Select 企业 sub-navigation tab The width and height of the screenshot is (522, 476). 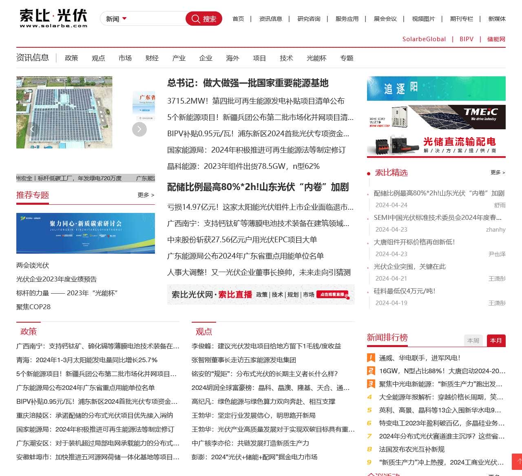tap(206, 58)
